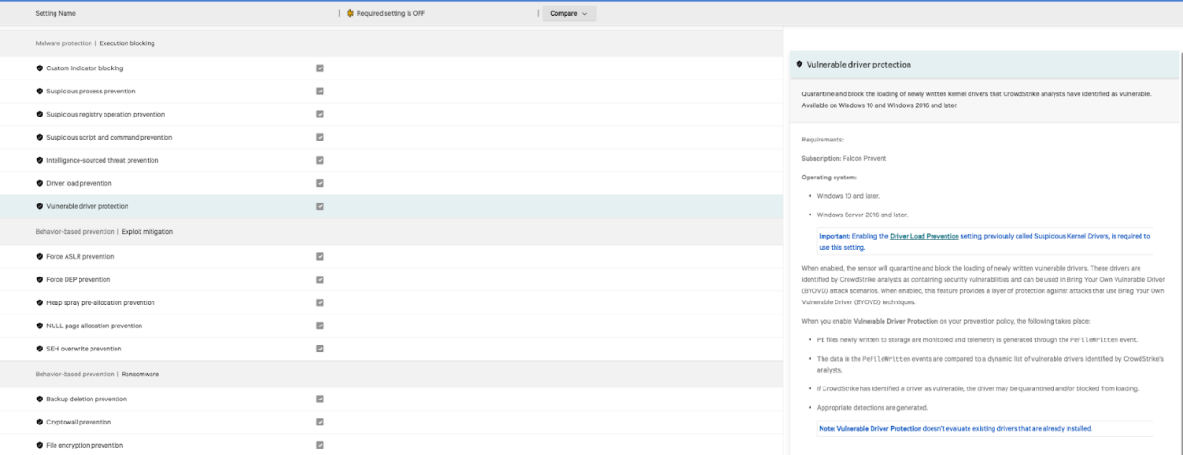Viewport: 1183px width, 455px height.
Task: Select Force DEP prevention setting name
Action: 78,280
